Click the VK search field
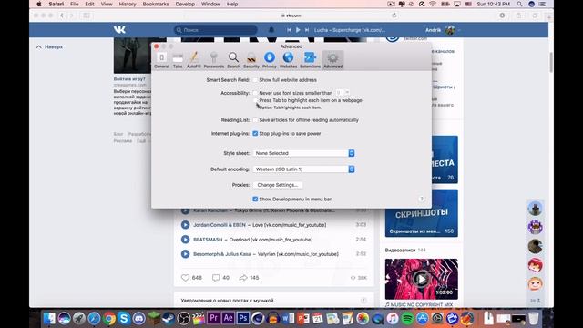 click(216, 30)
